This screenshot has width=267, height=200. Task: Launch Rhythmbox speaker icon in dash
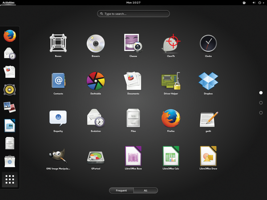coord(9,90)
